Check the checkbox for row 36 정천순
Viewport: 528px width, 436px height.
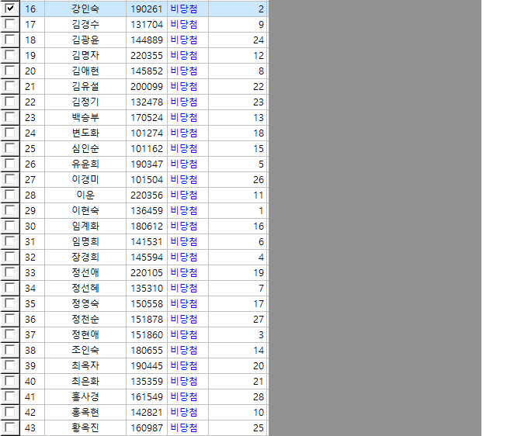pos(10,318)
